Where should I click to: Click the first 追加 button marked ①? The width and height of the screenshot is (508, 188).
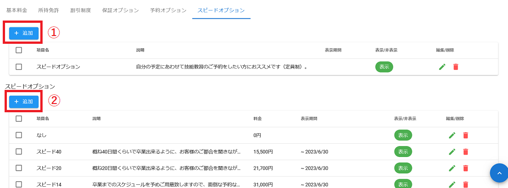[x=24, y=33]
